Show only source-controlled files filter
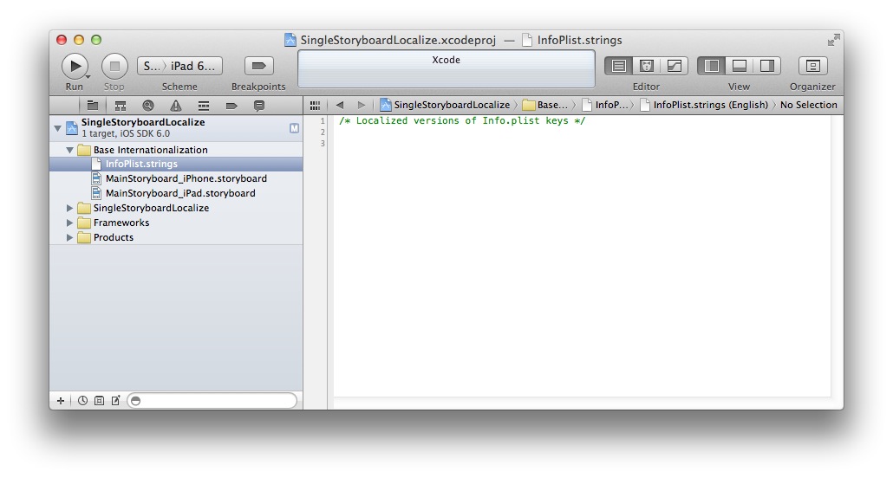 (x=99, y=401)
